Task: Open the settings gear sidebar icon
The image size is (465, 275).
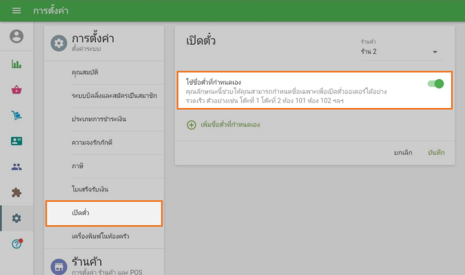Action: pyautogui.click(x=16, y=218)
